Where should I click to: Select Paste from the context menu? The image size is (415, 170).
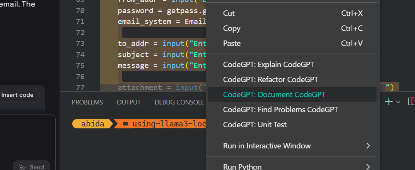point(232,43)
